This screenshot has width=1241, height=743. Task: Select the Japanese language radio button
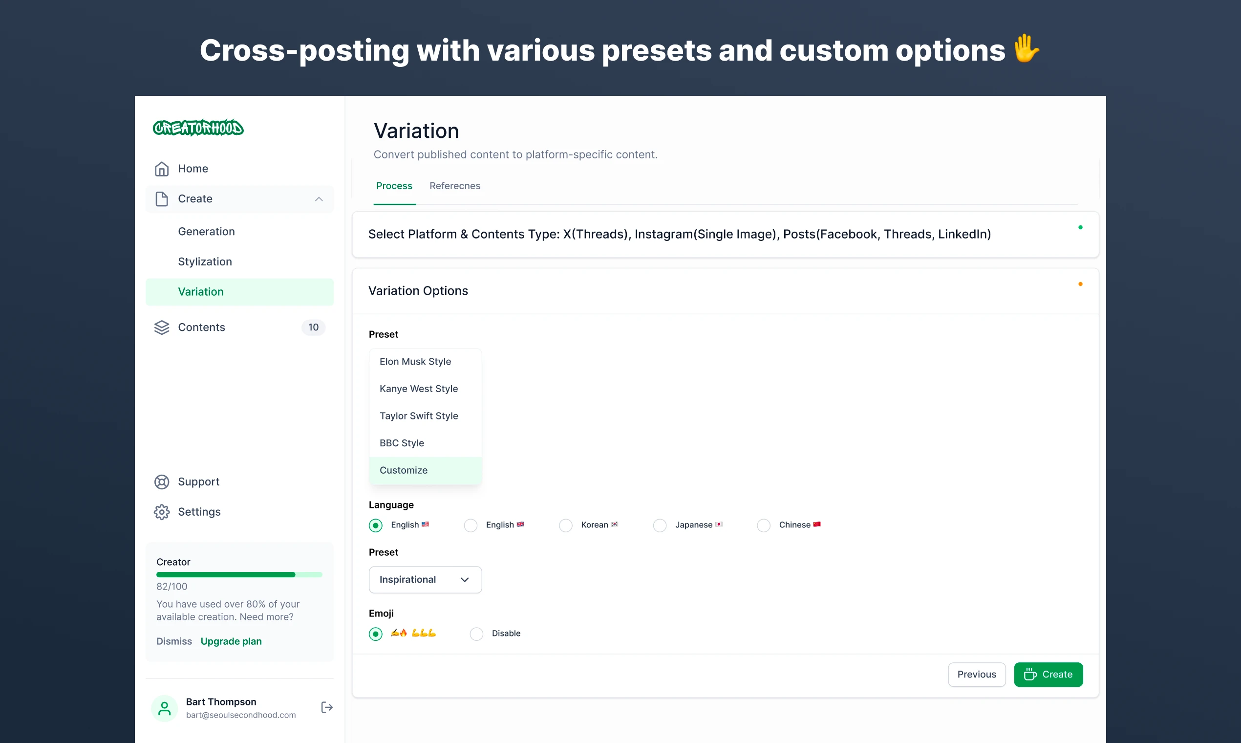(x=660, y=525)
